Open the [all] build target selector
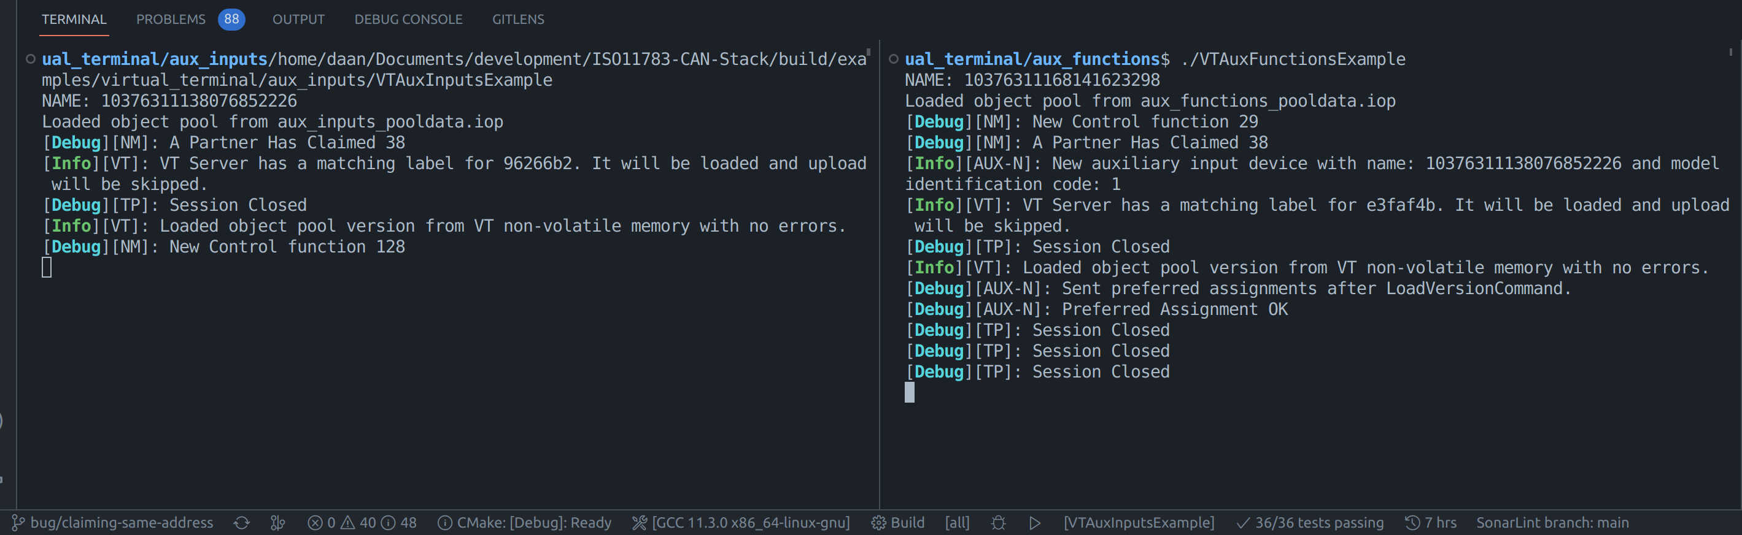Screen dimensions: 1742x535 pyautogui.click(x=957, y=522)
